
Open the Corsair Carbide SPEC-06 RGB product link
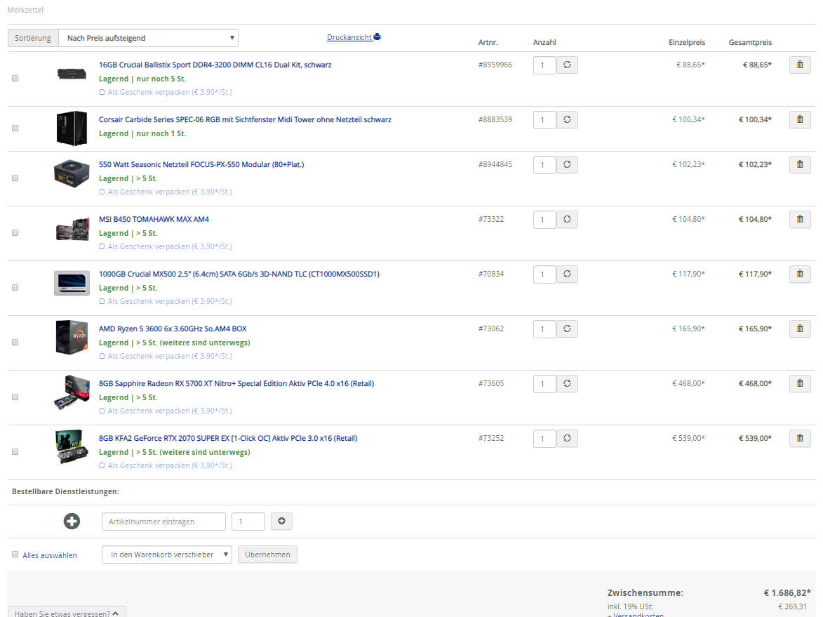click(245, 119)
